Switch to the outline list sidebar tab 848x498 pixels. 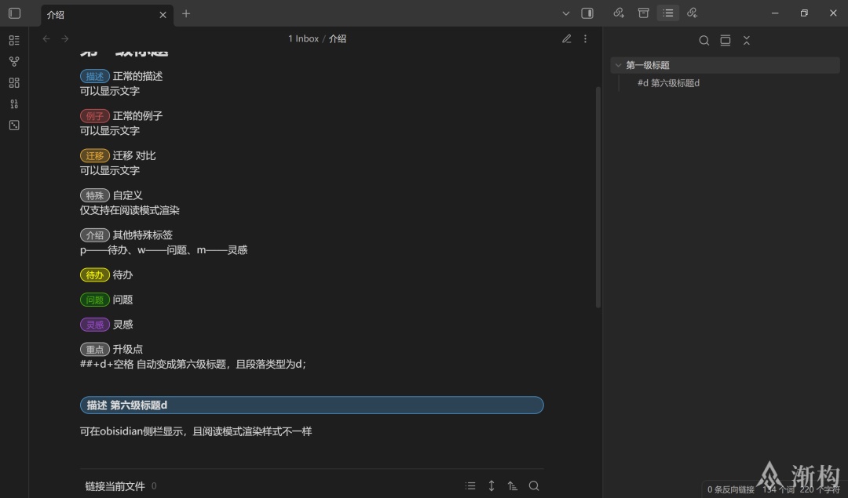pos(667,13)
